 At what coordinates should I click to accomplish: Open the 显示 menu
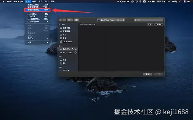pyautogui.click(x=40, y=1)
